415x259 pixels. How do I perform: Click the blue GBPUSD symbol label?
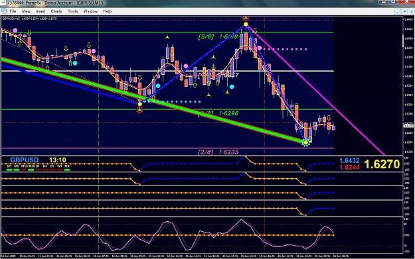pos(25,160)
